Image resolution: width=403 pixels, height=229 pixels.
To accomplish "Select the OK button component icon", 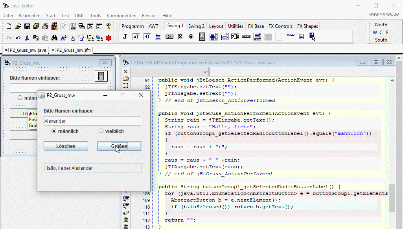I will (169, 36).
